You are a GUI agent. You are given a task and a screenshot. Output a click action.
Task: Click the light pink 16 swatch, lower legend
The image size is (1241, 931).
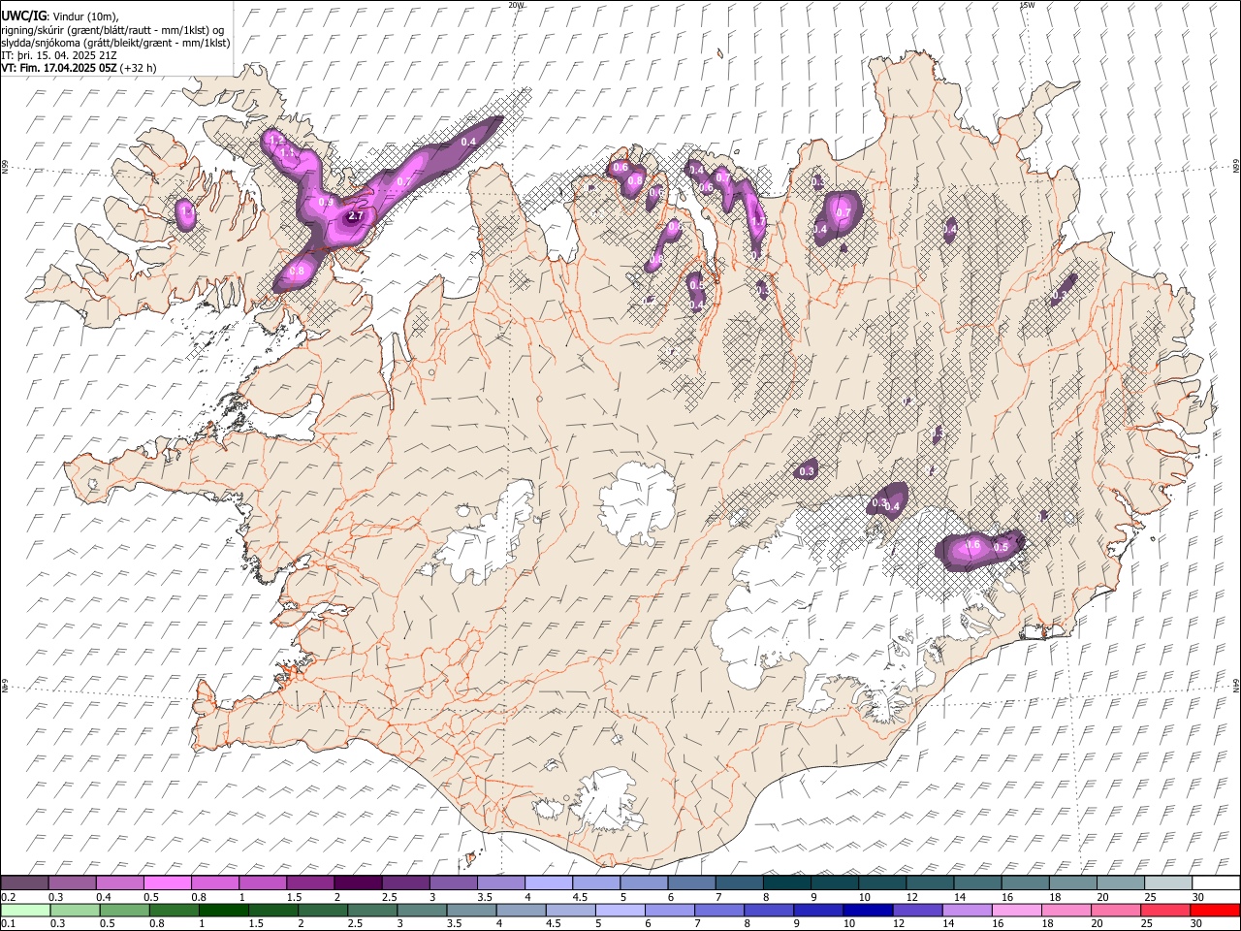[x=1016, y=910]
